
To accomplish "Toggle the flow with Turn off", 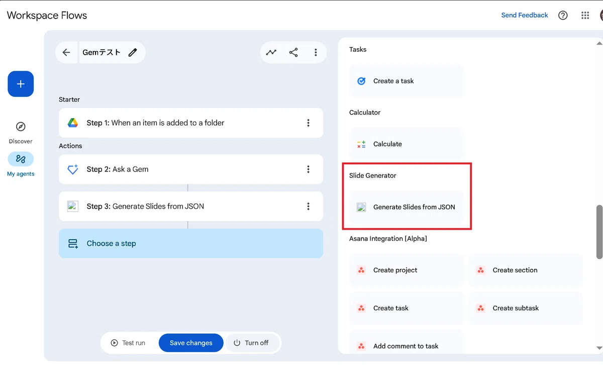I will (251, 343).
